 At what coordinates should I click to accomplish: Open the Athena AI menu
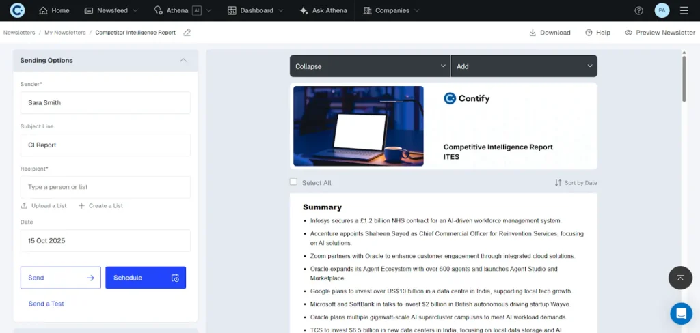(182, 10)
